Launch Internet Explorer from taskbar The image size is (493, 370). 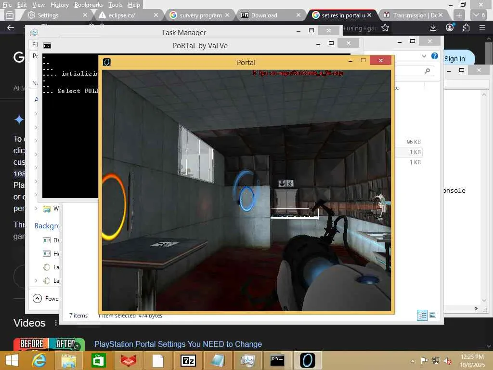coord(39,360)
